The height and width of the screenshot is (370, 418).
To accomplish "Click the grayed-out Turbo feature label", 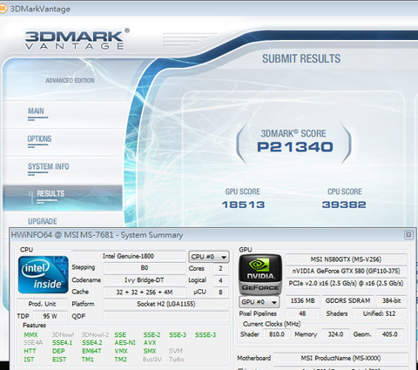I will click(177, 360).
